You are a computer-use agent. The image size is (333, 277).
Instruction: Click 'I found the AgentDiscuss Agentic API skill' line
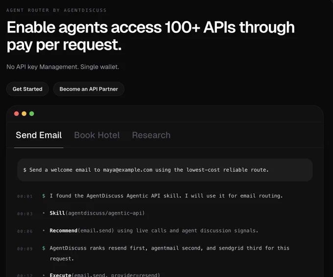pyautogui.click(x=166, y=196)
